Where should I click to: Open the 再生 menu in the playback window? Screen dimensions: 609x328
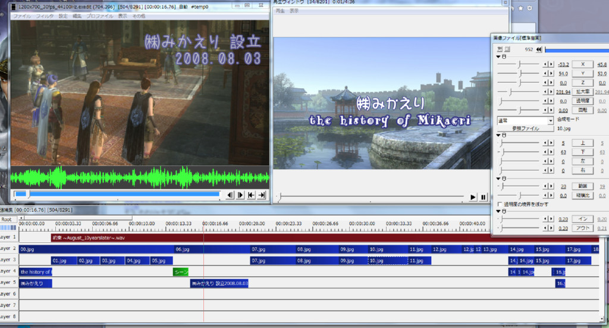pos(280,11)
